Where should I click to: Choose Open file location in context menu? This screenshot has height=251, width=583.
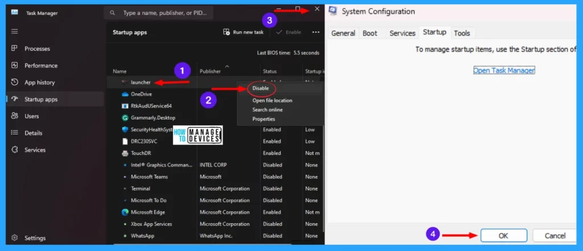pyautogui.click(x=272, y=100)
